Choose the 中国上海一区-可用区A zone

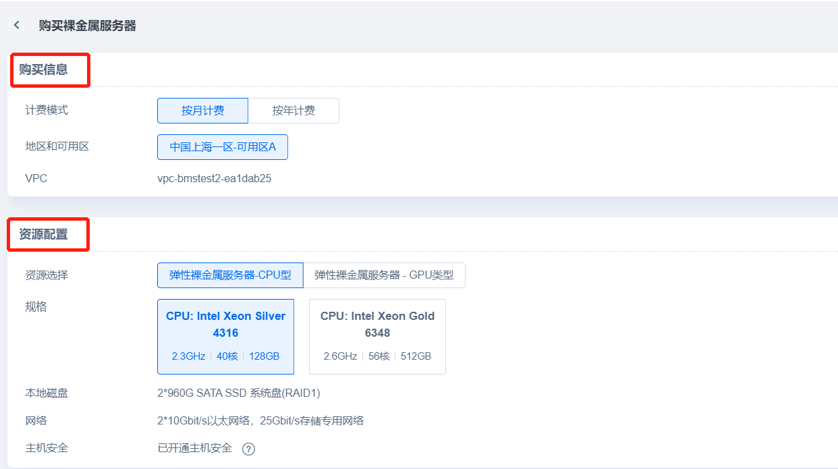coord(223,147)
